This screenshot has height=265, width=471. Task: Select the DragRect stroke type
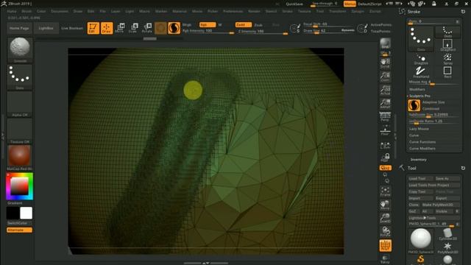[x=447, y=45]
